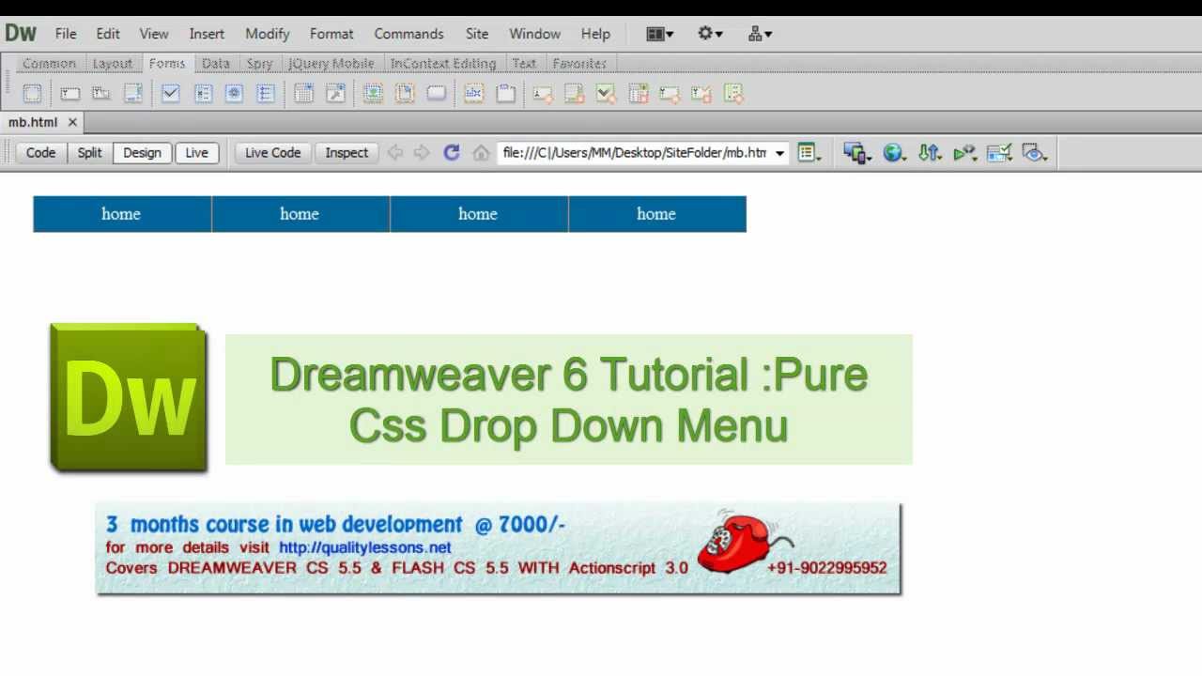Viewport: 1202px width, 676px height.
Task: Switch to Code view
Action: tap(40, 153)
